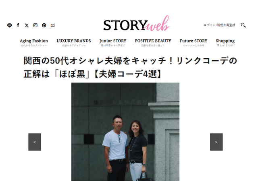258x181 pixels.
Task: Open the X (Twitter) icon
Action: coord(27,25)
